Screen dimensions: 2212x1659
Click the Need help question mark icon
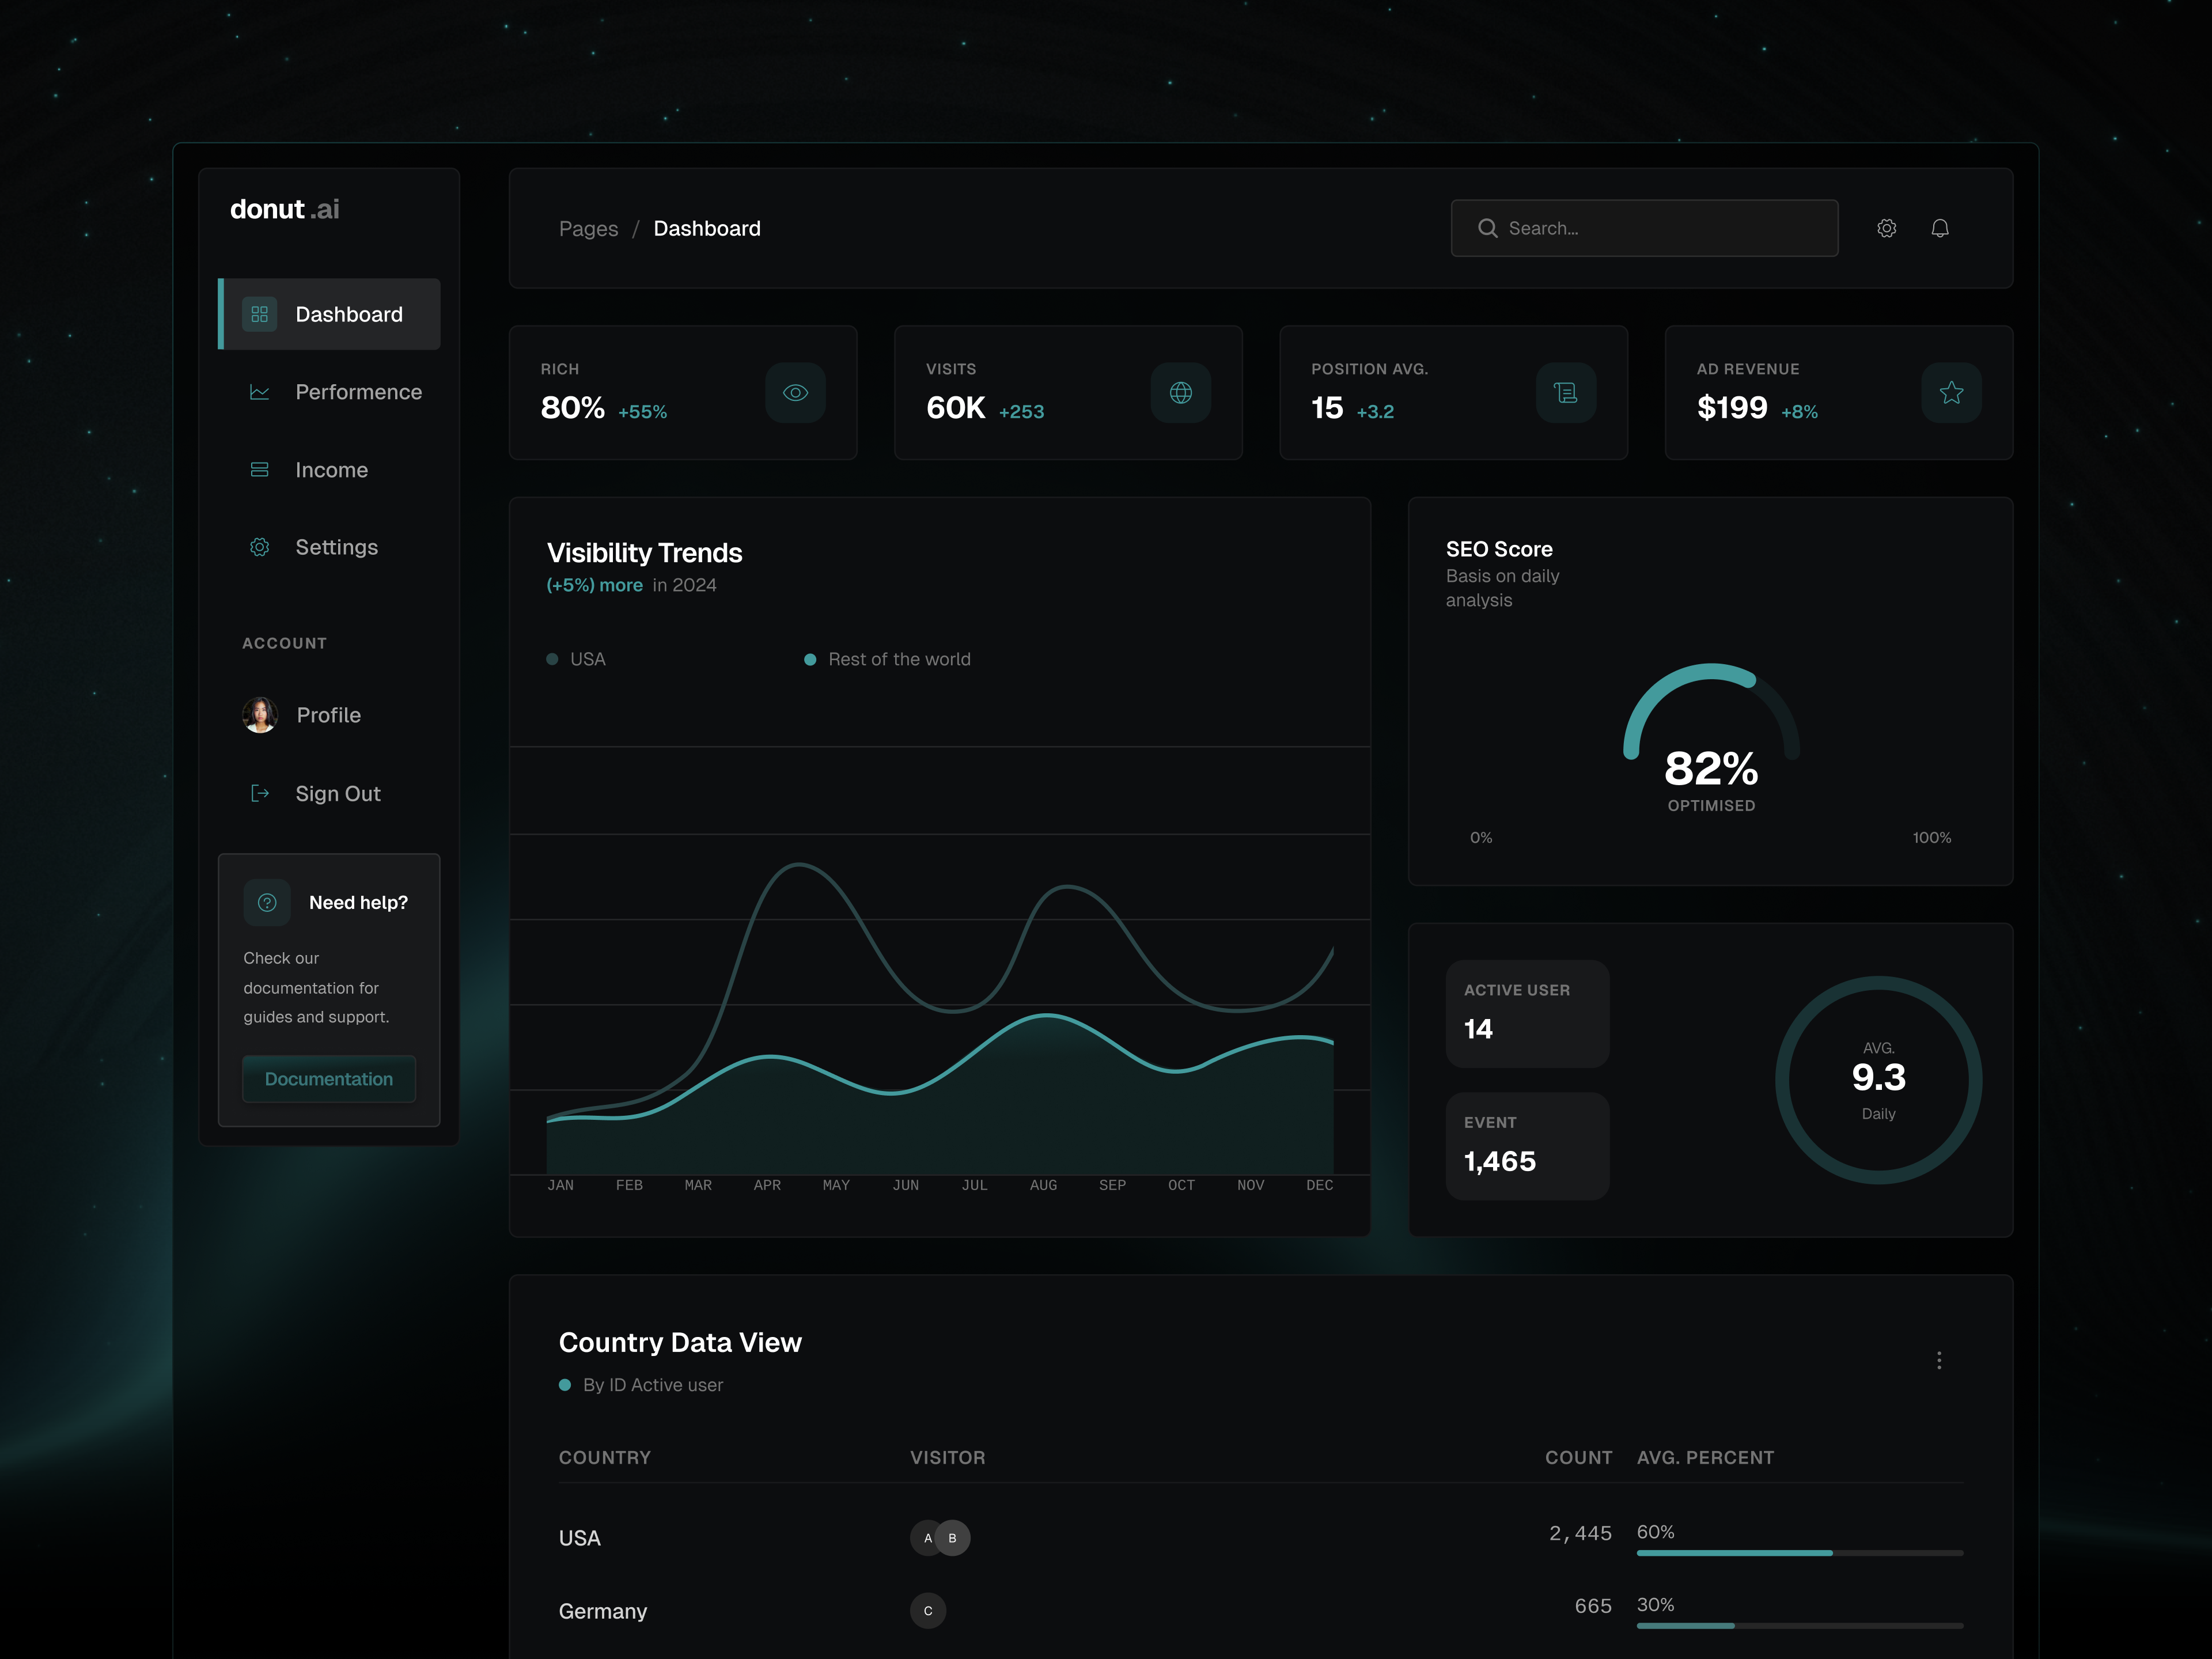click(267, 903)
